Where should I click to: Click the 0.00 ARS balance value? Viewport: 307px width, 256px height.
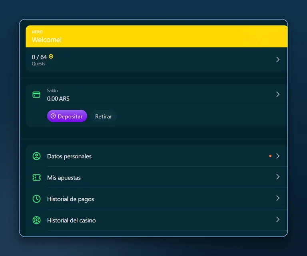(58, 98)
